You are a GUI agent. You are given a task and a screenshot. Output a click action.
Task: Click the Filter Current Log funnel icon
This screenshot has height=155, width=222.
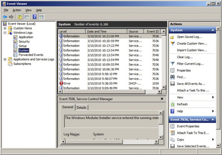click(x=173, y=64)
